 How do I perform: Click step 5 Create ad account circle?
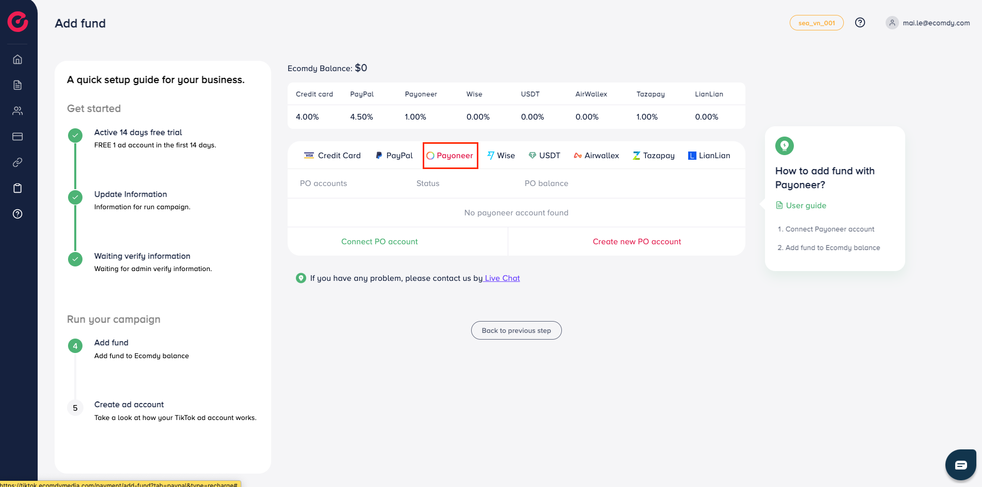pyautogui.click(x=75, y=408)
